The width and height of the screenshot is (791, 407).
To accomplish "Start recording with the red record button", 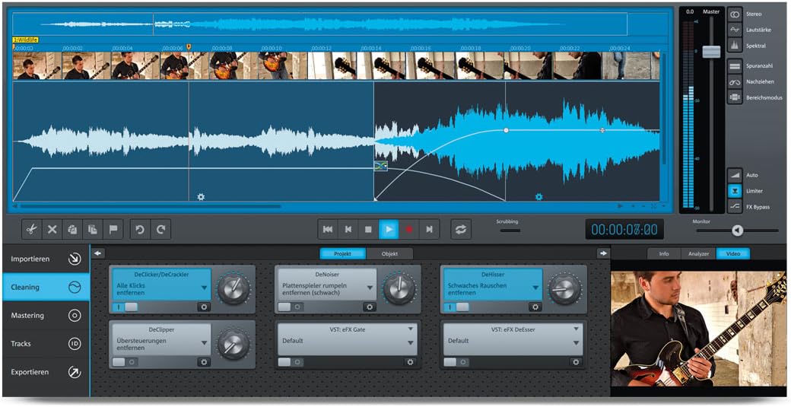I will tap(408, 230).
